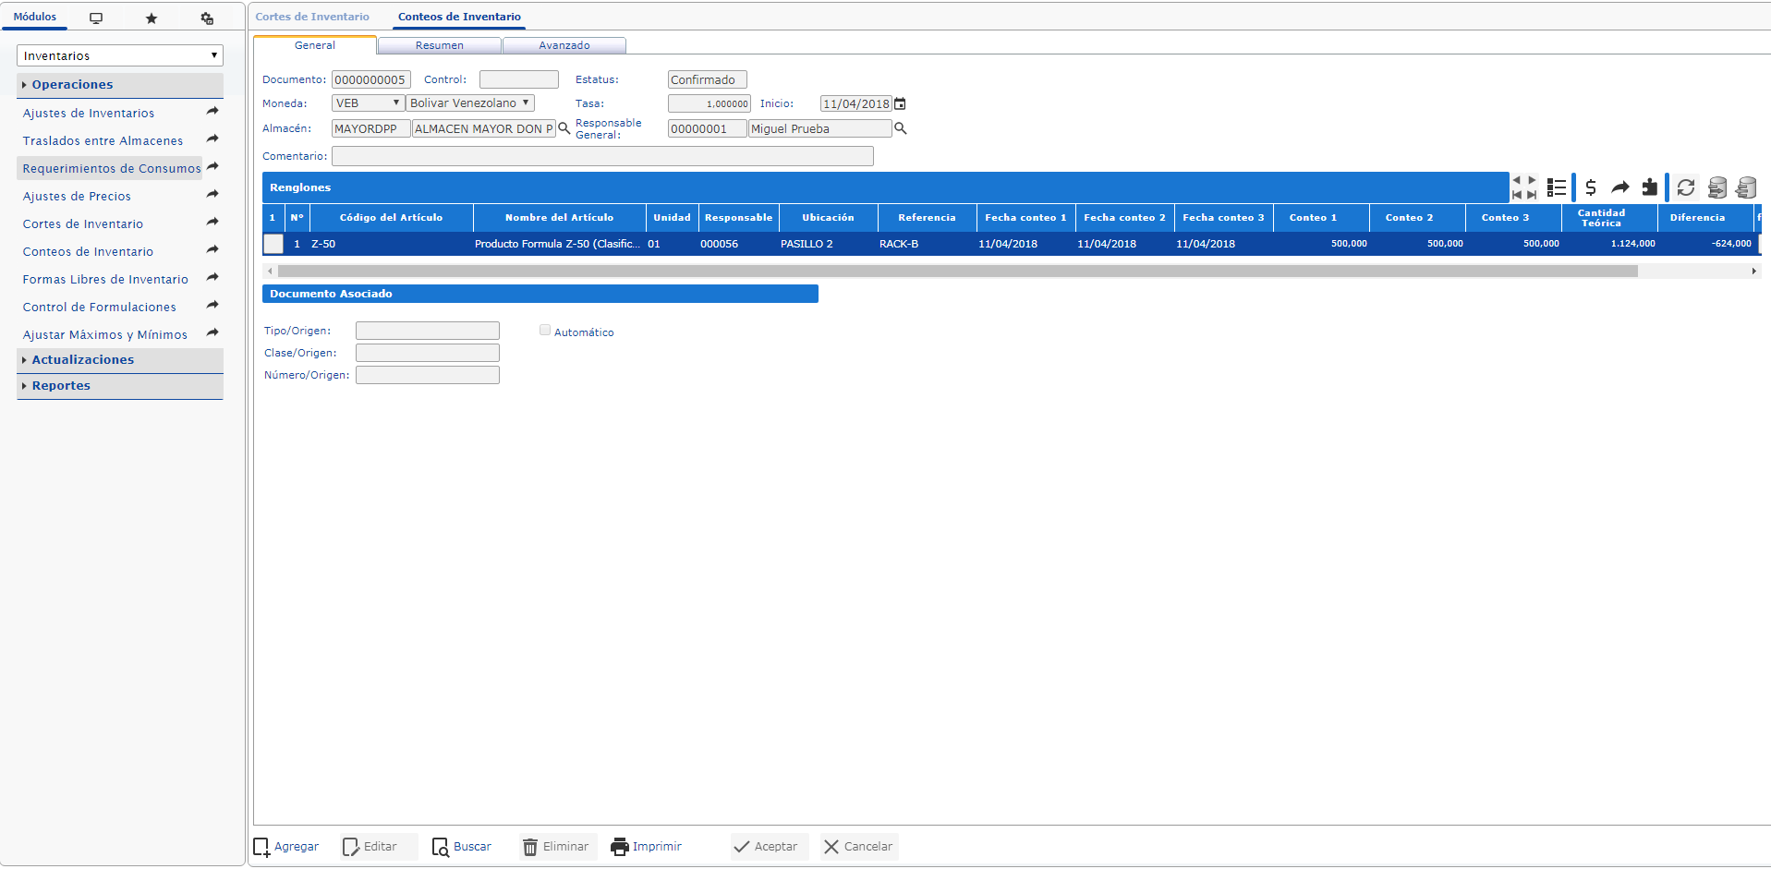The image size is (1771, 869).
Task: Click the Código del Artículo column header
Action: tap(392, 218)
